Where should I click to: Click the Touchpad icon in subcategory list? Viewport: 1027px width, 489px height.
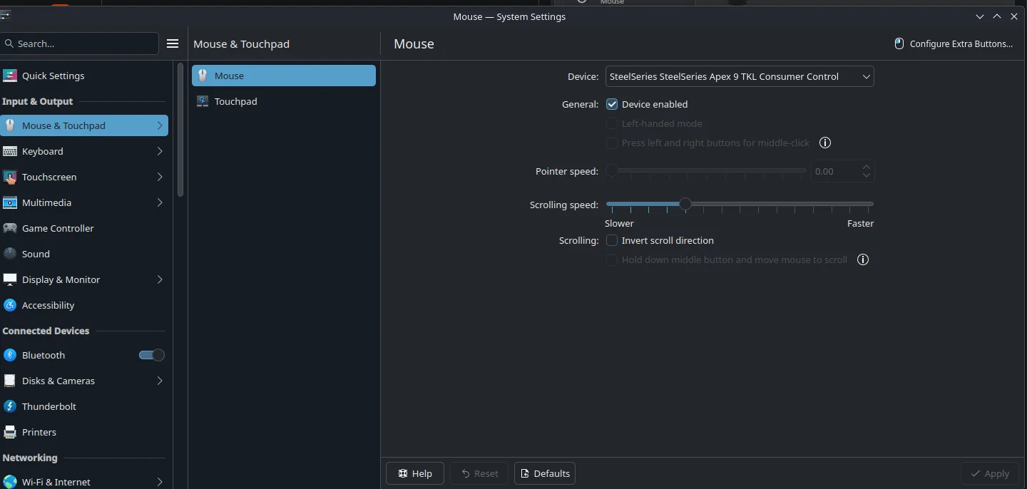(203, 101)
